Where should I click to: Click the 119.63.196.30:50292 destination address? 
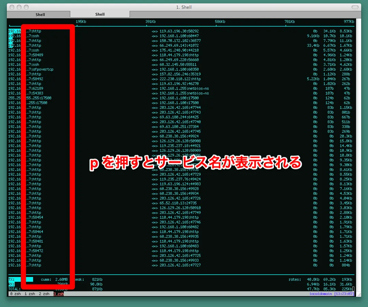(x=179, y=31)
